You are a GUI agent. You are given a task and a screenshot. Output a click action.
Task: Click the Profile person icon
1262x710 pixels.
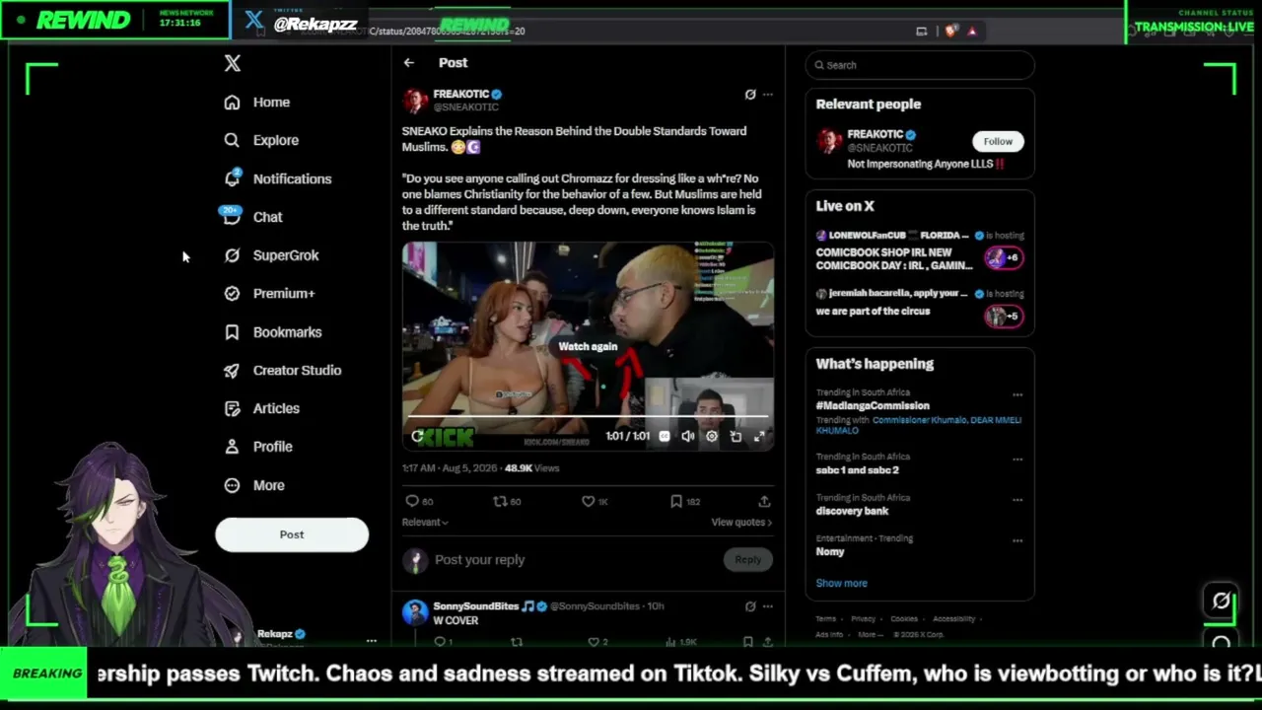[x=232, y=447]
